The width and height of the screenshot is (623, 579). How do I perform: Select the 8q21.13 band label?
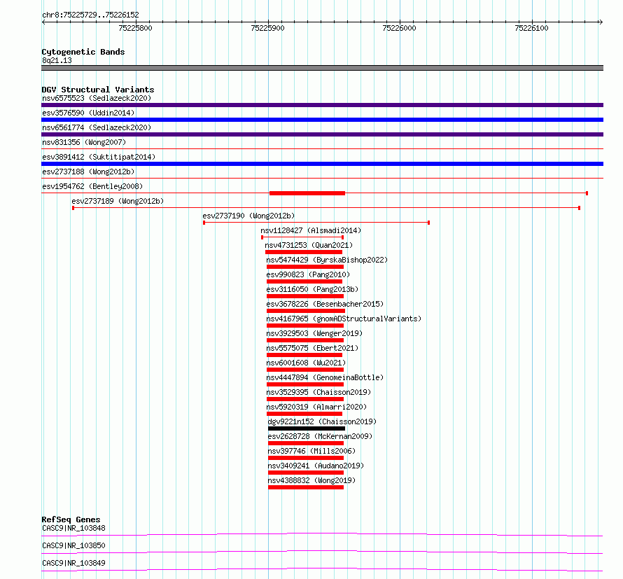[57, 60]
